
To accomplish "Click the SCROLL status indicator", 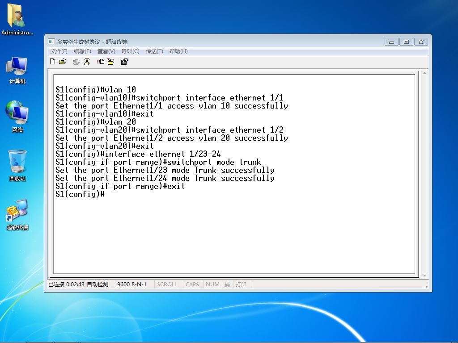I will pyautogui.click(x=167, y=284).
